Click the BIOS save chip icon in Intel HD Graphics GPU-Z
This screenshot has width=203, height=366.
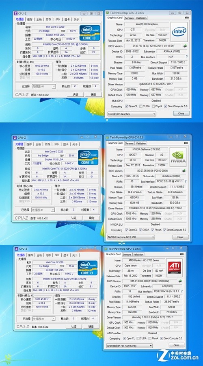185,46
